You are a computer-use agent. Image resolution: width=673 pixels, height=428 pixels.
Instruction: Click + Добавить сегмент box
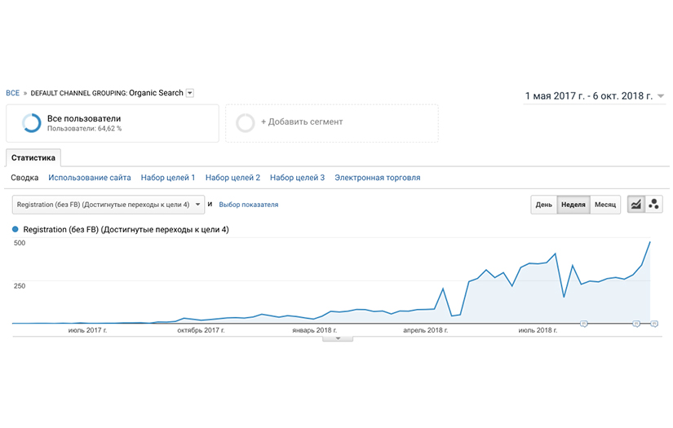point(332,123)
